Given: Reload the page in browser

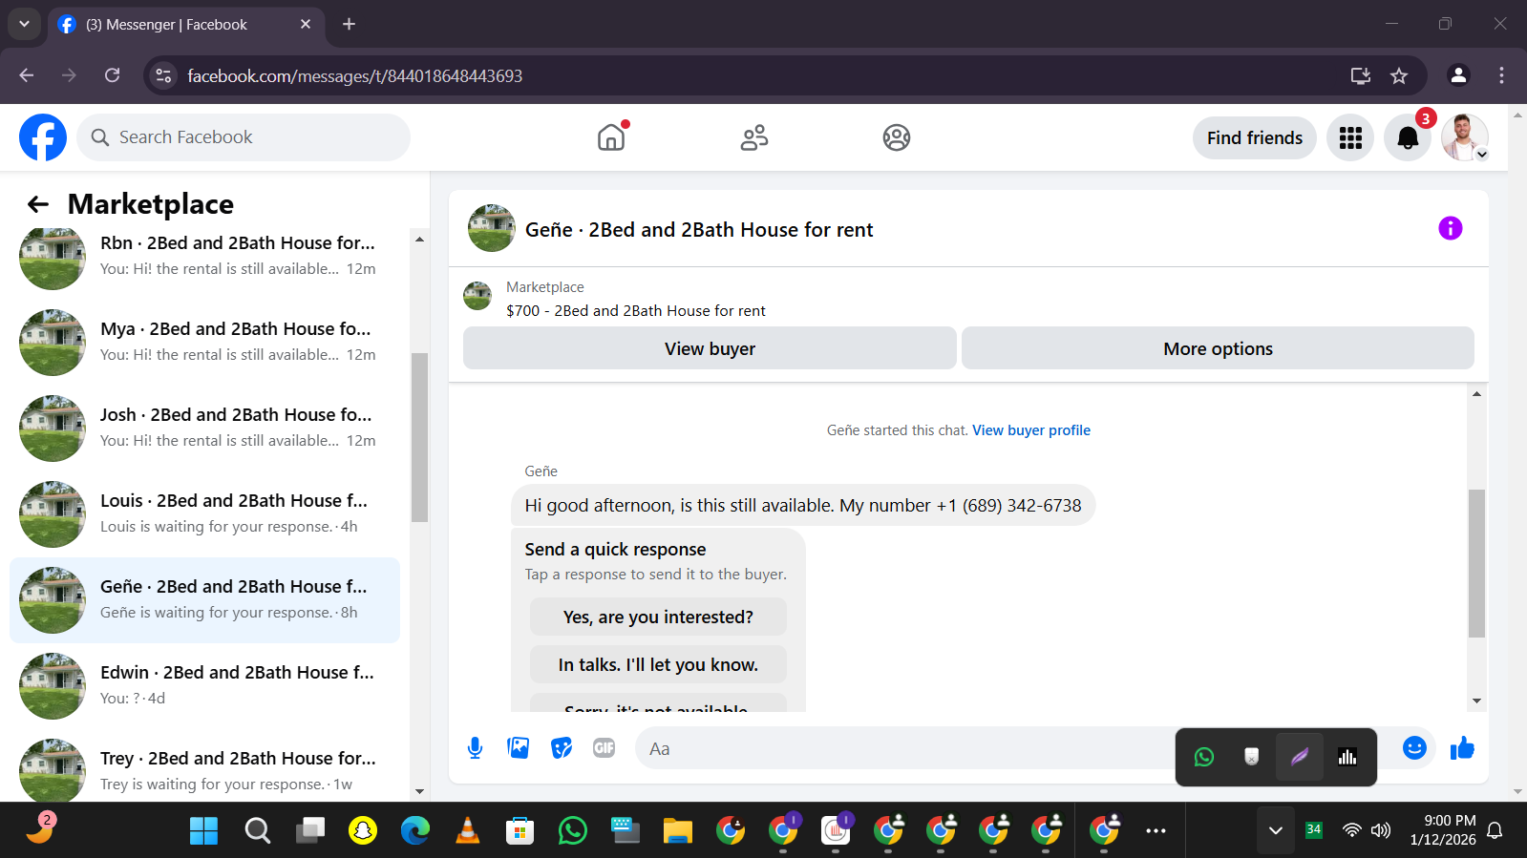Looking at the screenshot, I should (112, 75).
